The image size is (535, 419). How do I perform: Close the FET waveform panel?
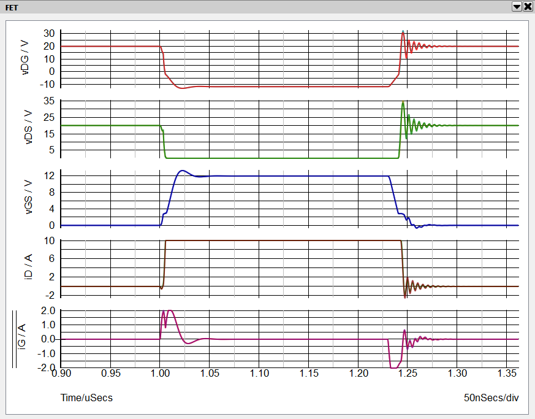point(527,6)
